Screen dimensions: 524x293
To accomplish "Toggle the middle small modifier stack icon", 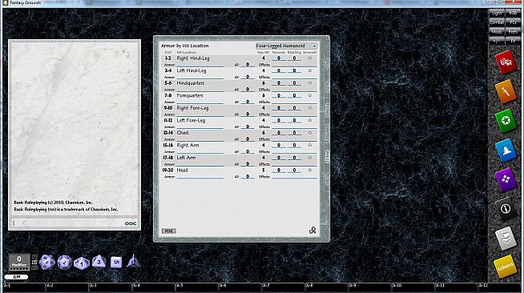I will coord(34,262).
